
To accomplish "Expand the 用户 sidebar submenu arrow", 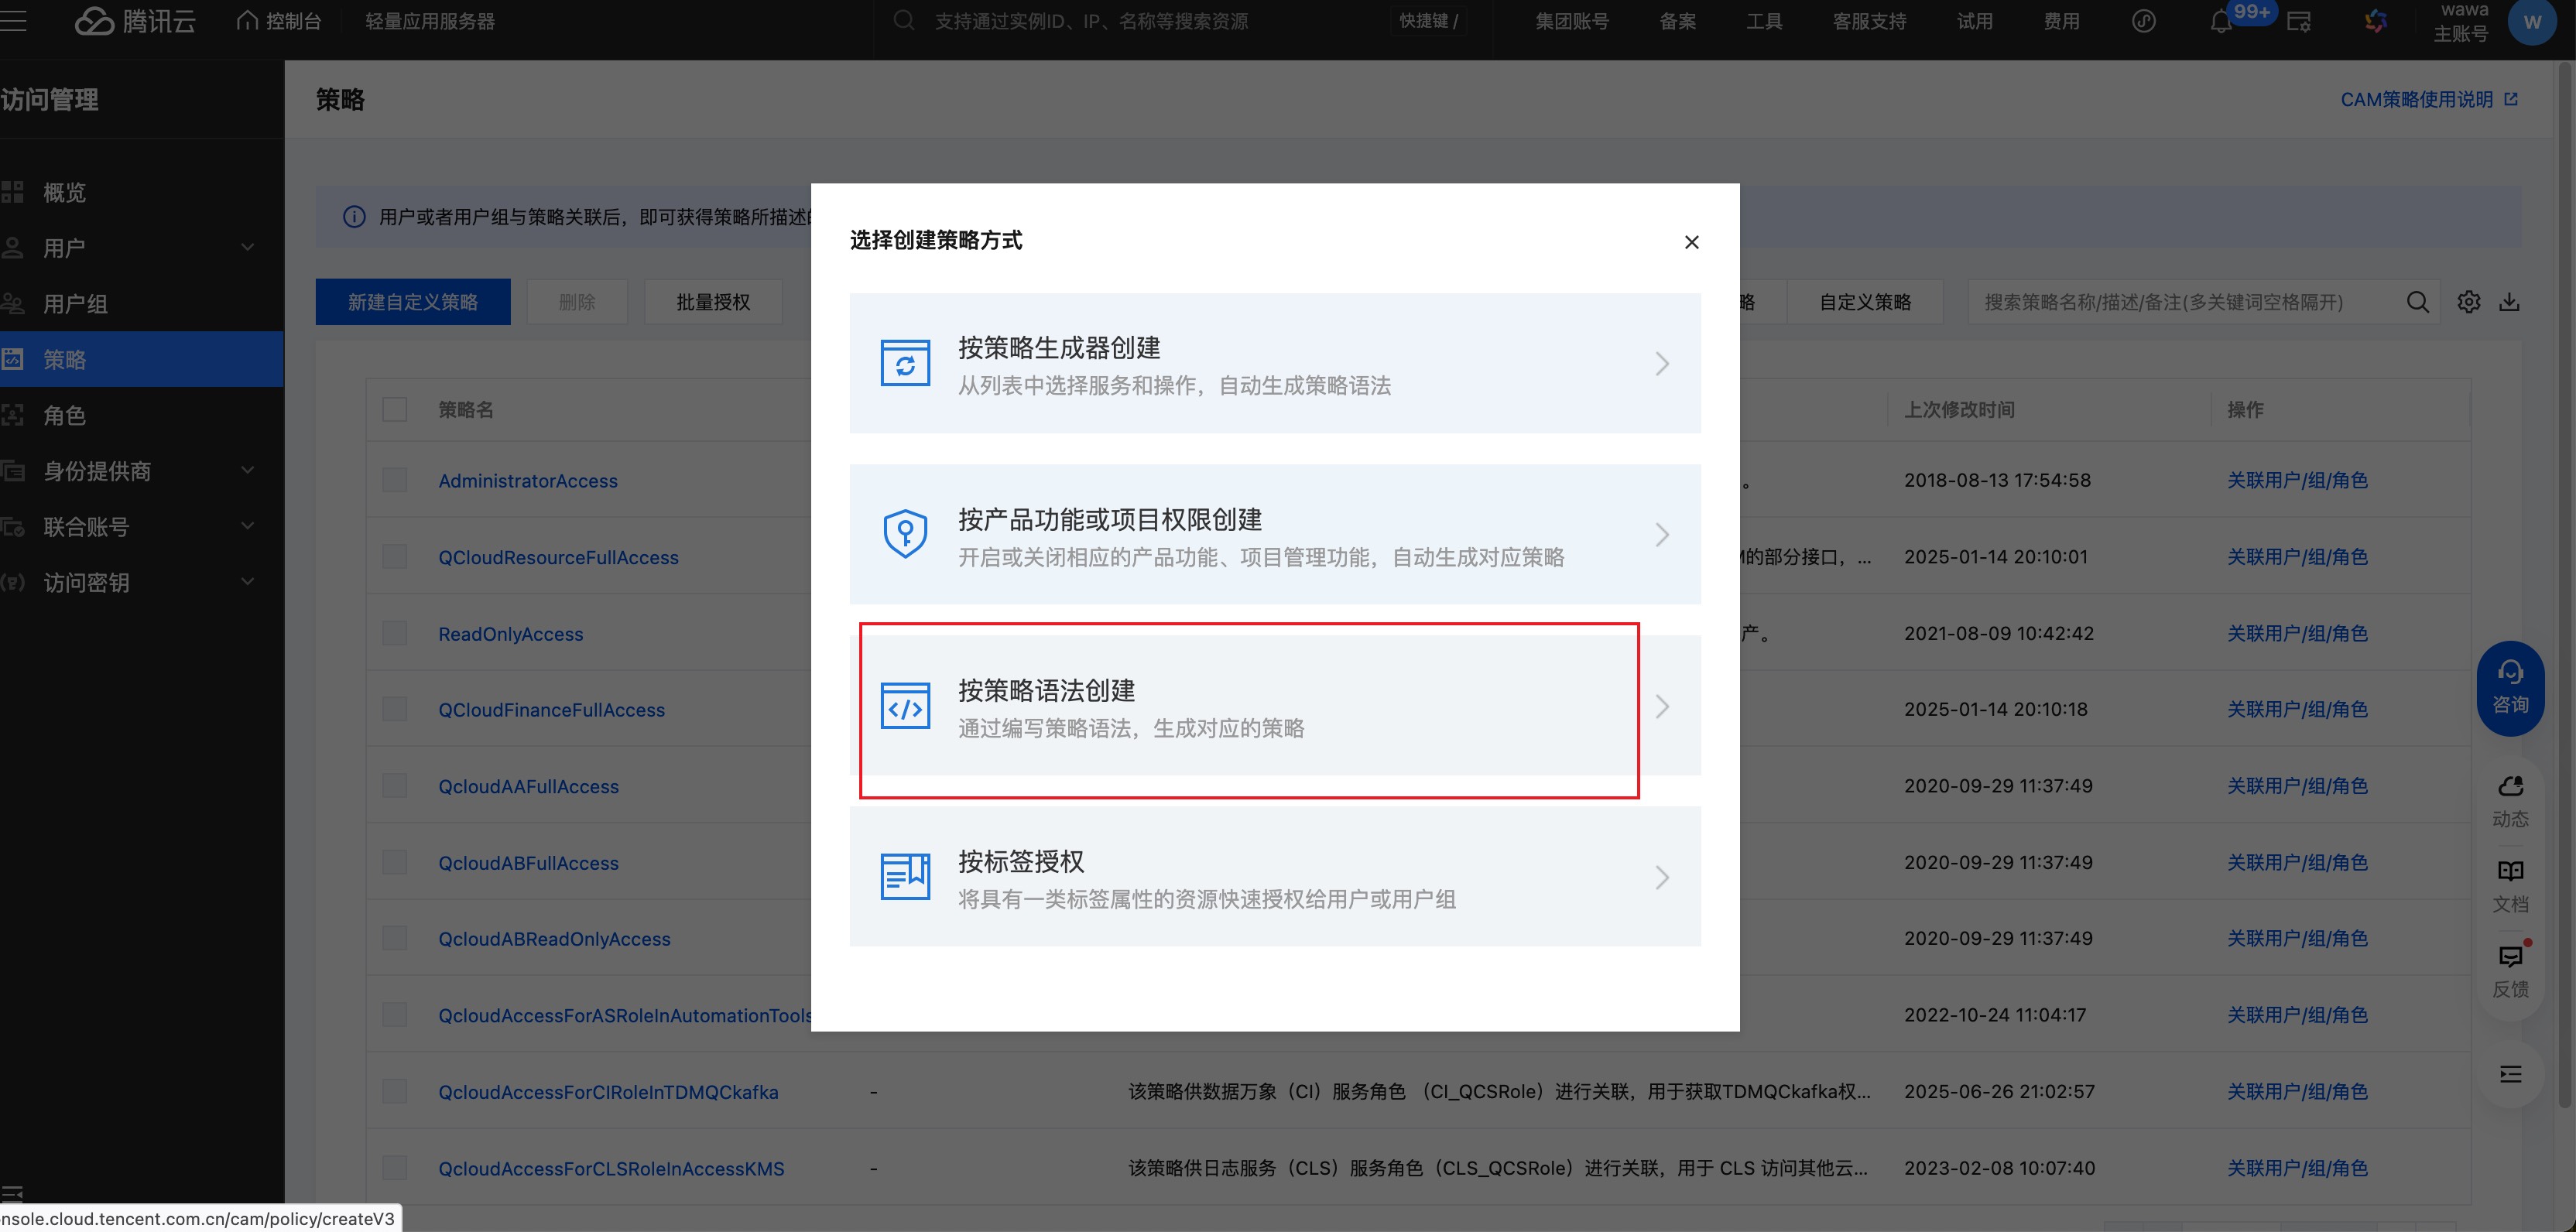I will (247, 247).
